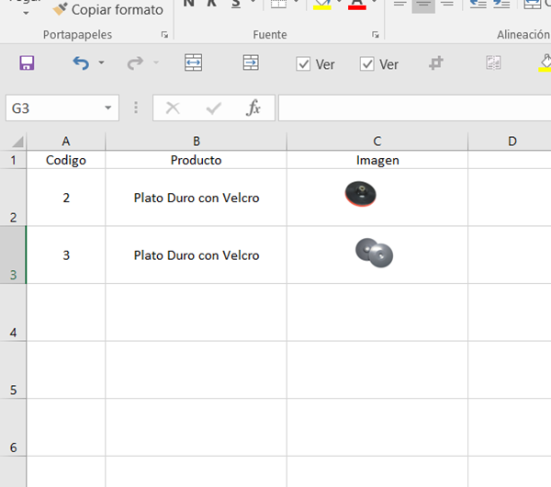Open the Undo history dropdown arrow
Image resolution: width=551 pixels, height=487 pixels.
[101, 62]
